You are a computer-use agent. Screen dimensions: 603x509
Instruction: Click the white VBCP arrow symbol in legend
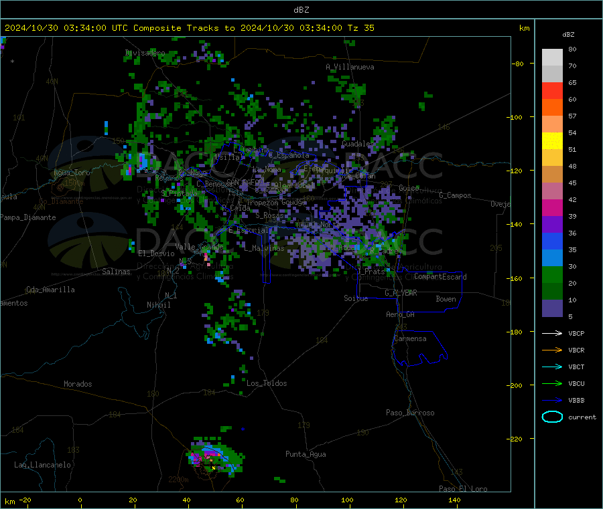[552, 333]
